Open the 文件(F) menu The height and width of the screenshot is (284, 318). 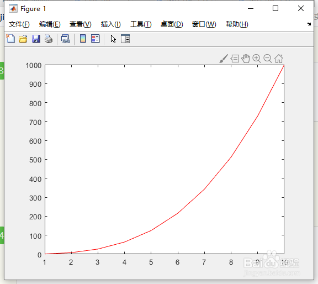[19, 24]
